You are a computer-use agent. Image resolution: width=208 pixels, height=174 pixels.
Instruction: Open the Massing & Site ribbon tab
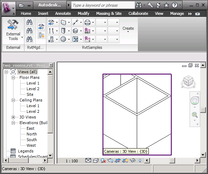point(109,13)
